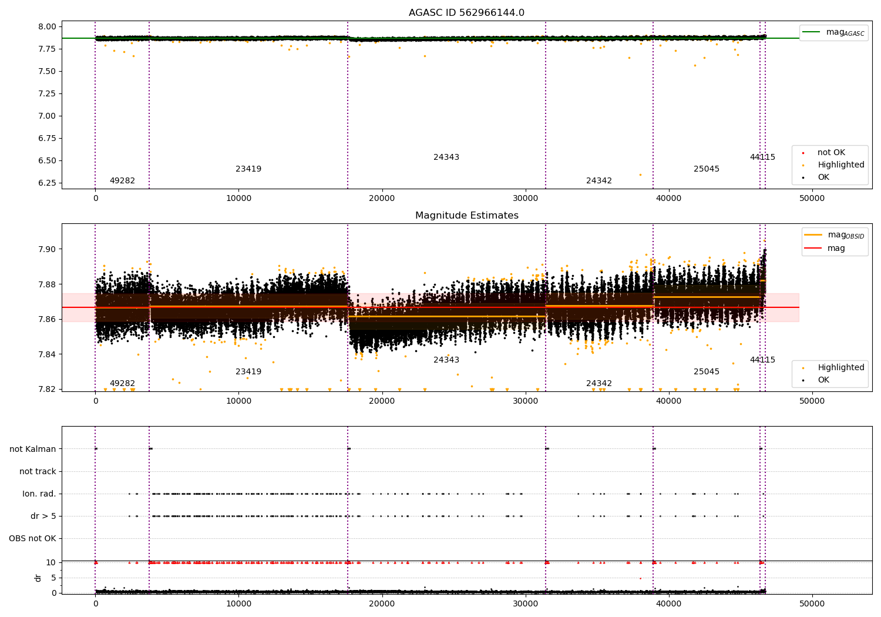Click OBSID 25045 in the AGASC plot
Viewport: 881px width, 617px height.
(x=707, y=169)
